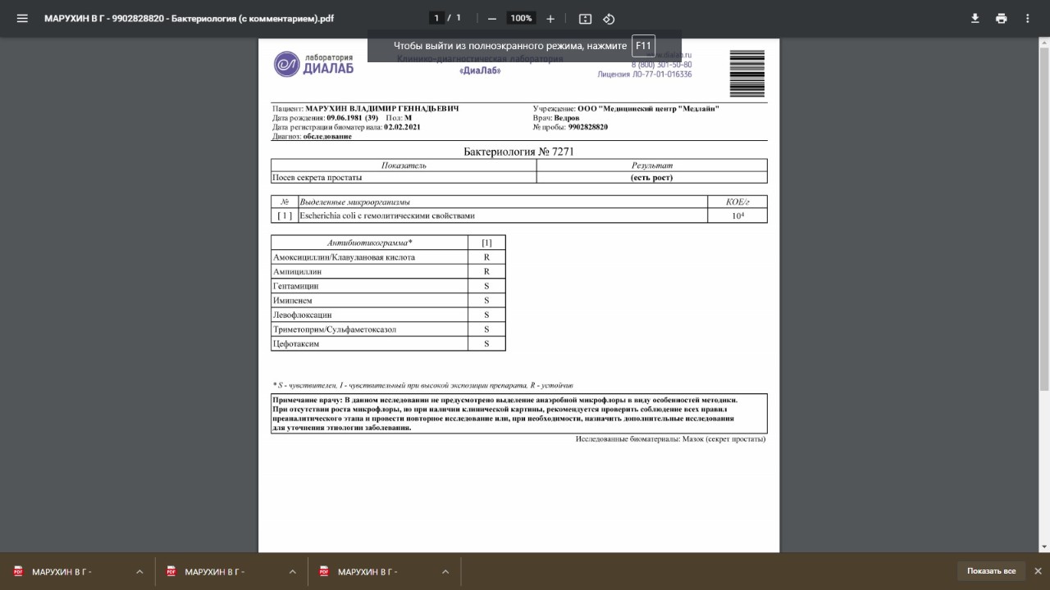Click the registration date 02.02.2021
The image size is (1050, 590).
click(x=402, y=127)
